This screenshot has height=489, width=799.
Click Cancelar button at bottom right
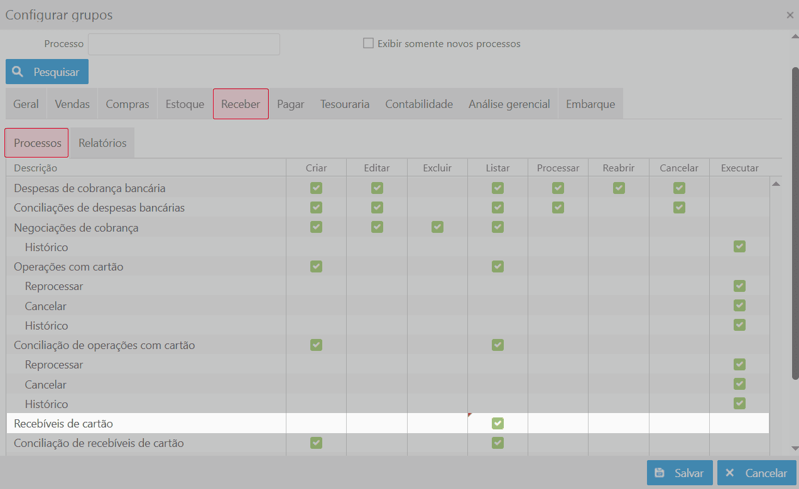pyautogui.click(x=757, y=473)
